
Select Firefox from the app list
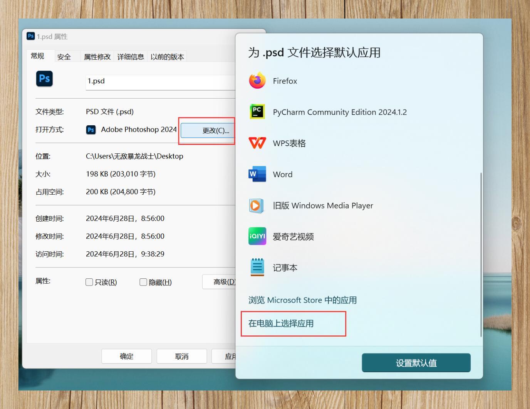[285, 81]
